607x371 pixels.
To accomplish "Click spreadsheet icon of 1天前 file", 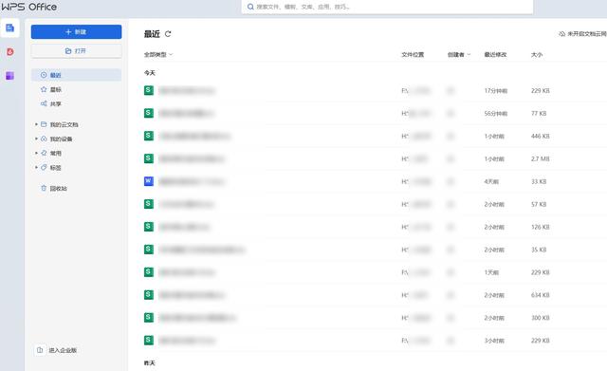I will (x=149, y=272).
